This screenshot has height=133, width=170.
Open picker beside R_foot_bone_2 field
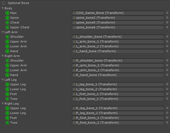coord(167,122)
